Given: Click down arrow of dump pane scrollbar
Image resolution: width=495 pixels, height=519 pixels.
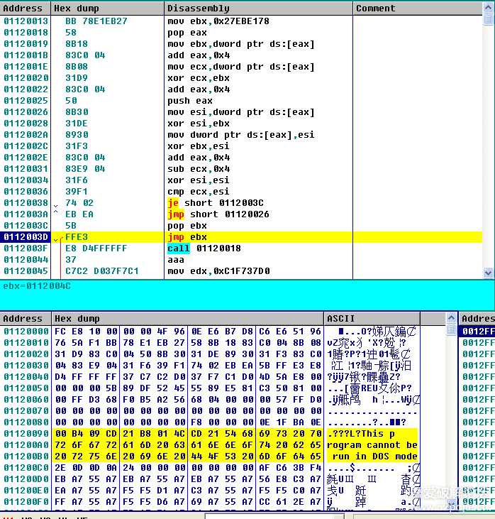Looking at the screenshot, I should pyautogui.click(x=451, y=503).
